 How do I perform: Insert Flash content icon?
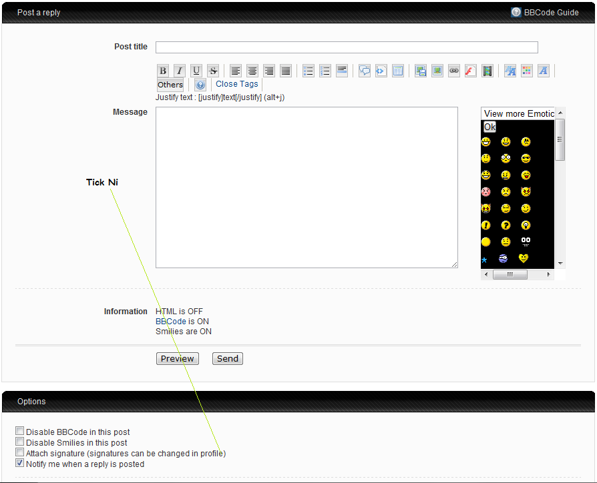pos(471,71)
